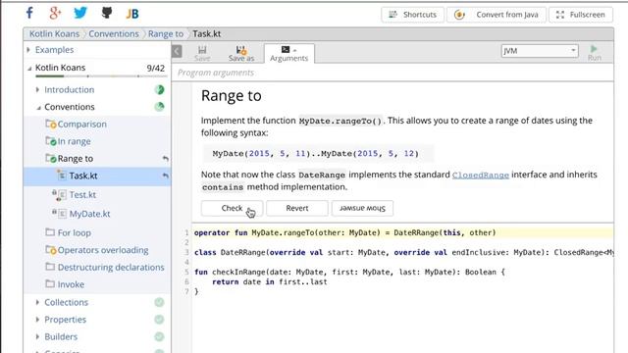This screenshot has width=628, height=353.
Task: Follow the ClosedRange link
Action: click(x=481, y=175)
